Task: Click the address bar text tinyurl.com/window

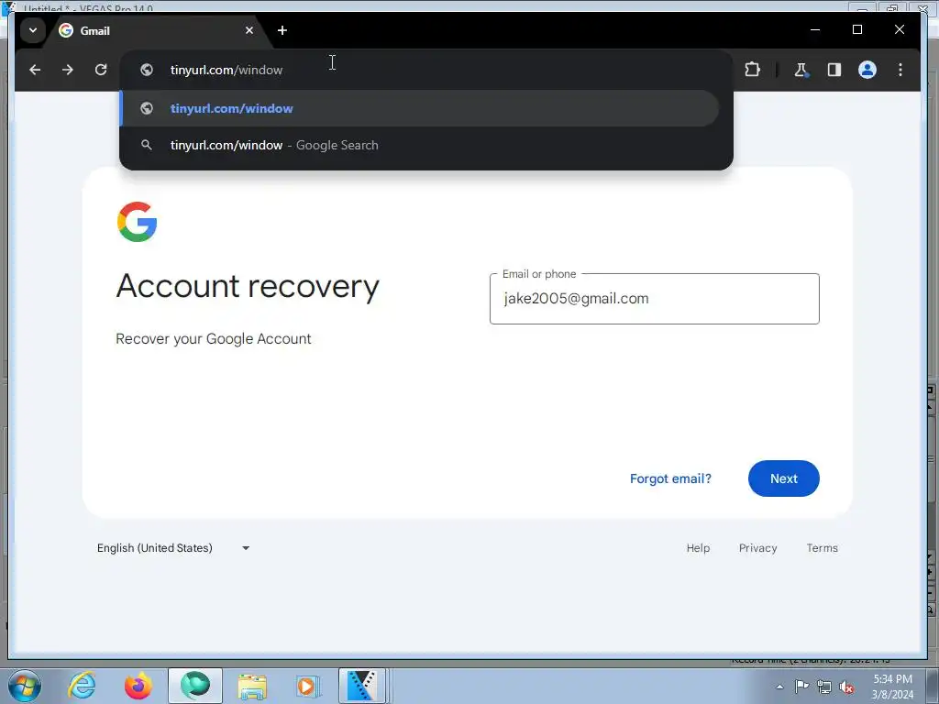Action: click(x=226, y=70)
